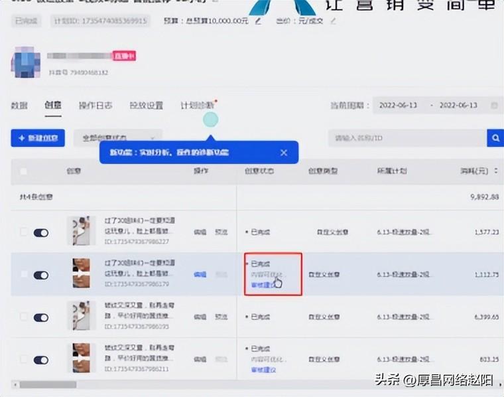The height and width of the screenshot is (397, 504).
Task: Click 自定义创意 in the 6,399.65 row
Action: 324,317
